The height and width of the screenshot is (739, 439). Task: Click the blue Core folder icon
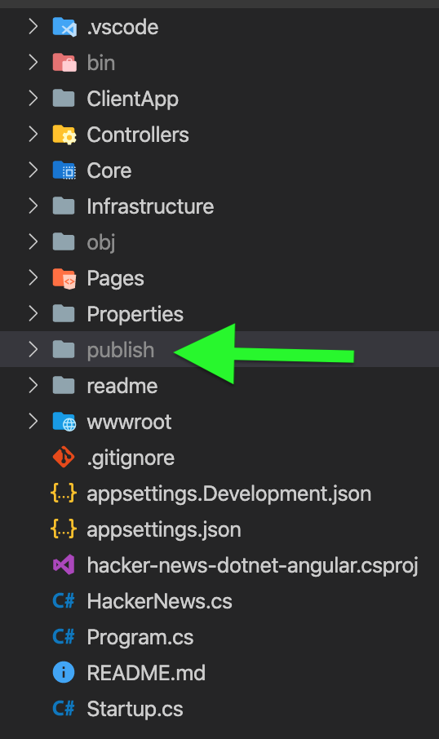coord(64,170)
